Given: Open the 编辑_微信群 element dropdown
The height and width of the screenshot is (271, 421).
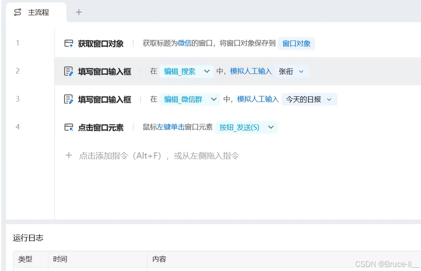Looking at the screenshot, I should (190, 99).
